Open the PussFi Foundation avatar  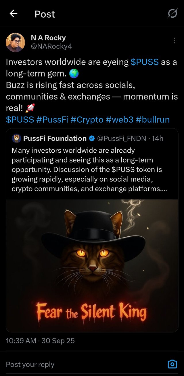(x=16, y=139)
